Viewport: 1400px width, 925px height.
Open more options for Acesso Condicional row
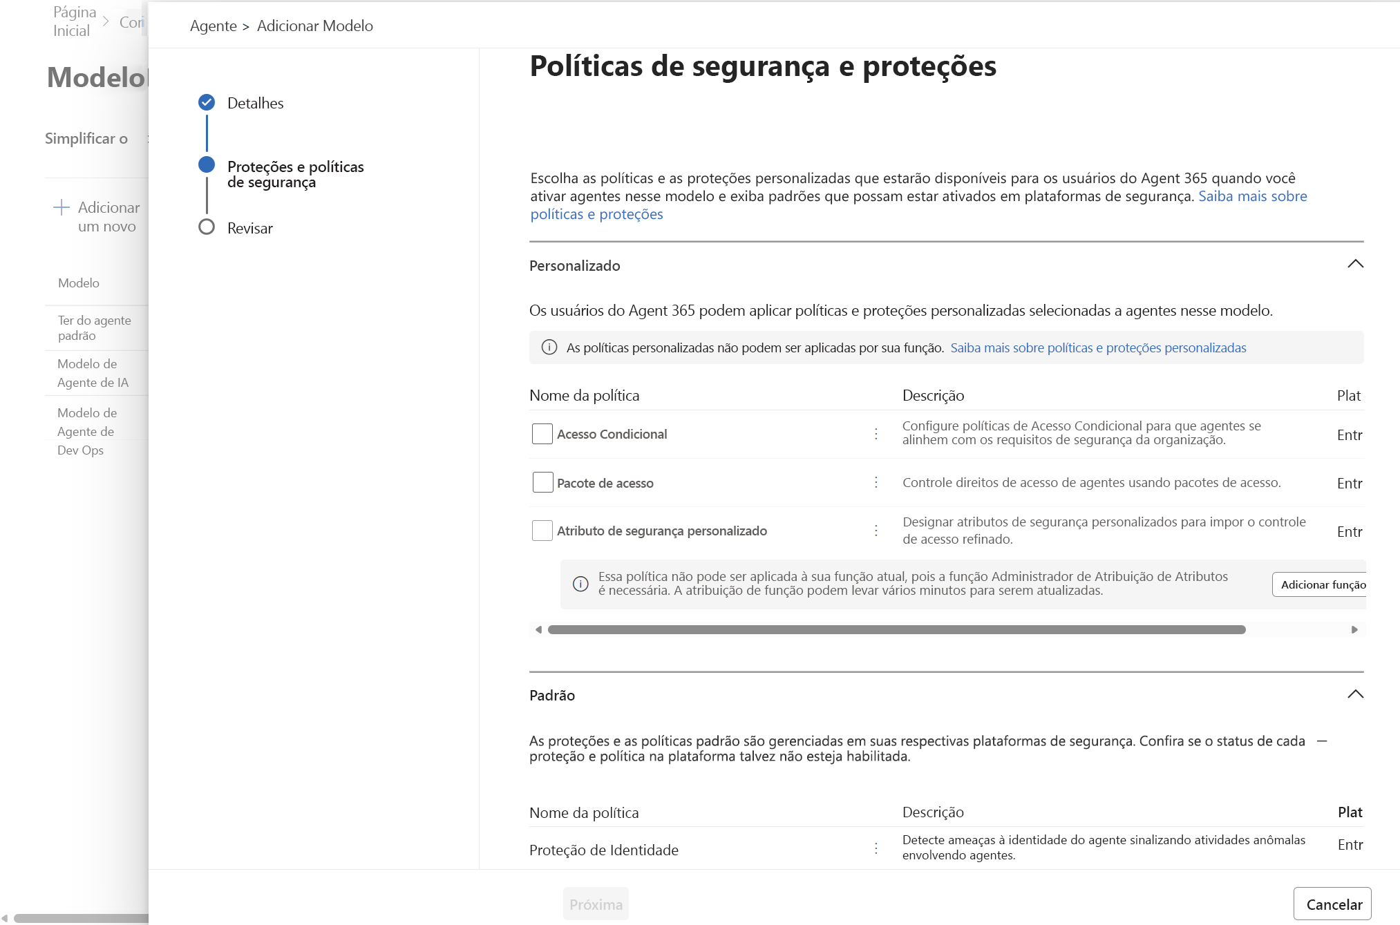coord(876,434)
